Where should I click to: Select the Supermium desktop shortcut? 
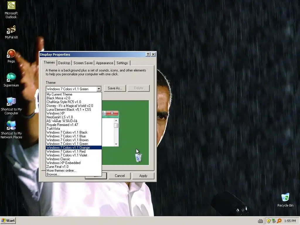coord(11,80)
